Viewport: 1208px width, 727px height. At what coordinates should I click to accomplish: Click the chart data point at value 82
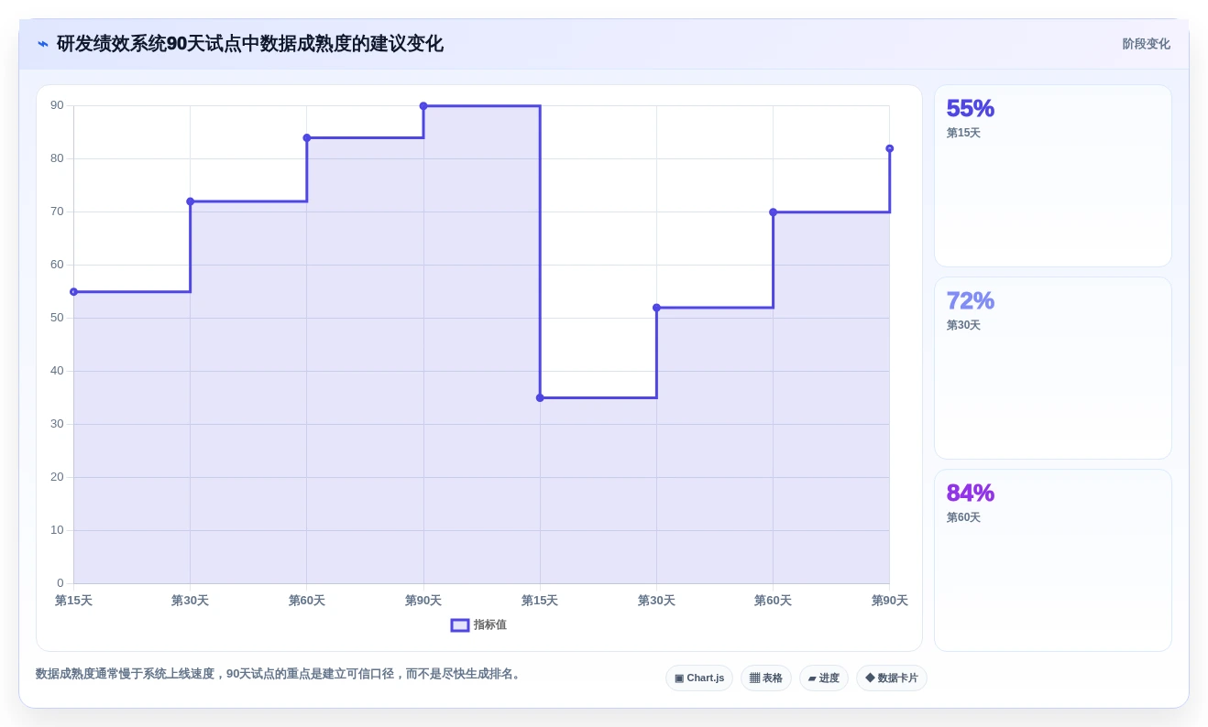pyautogui.click(x=889, y=148)
